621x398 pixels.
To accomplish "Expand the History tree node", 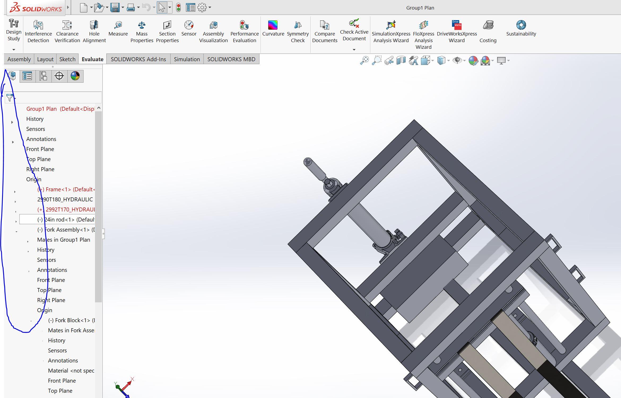I will pos(12,122).
